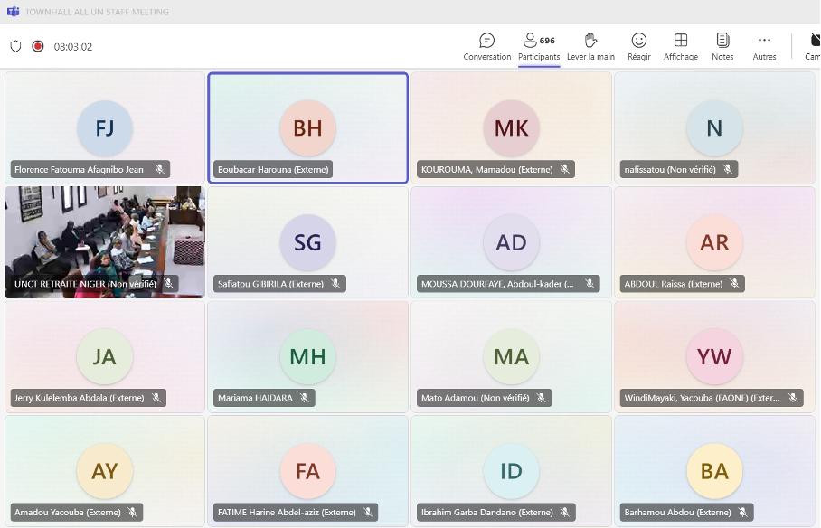Raise hand with Lever la main
Viewport: 821px width, 528px height.
coord(590,47)
